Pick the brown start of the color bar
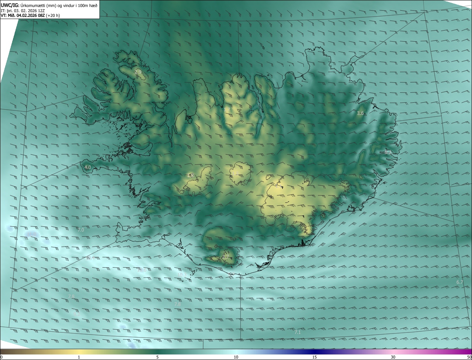The image size is (472, 360). click(6, 352)
